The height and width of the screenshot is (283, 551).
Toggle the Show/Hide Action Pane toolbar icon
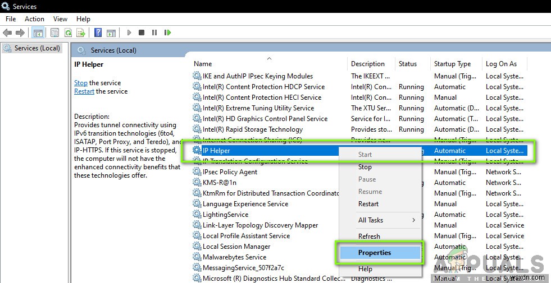point(111,33)
